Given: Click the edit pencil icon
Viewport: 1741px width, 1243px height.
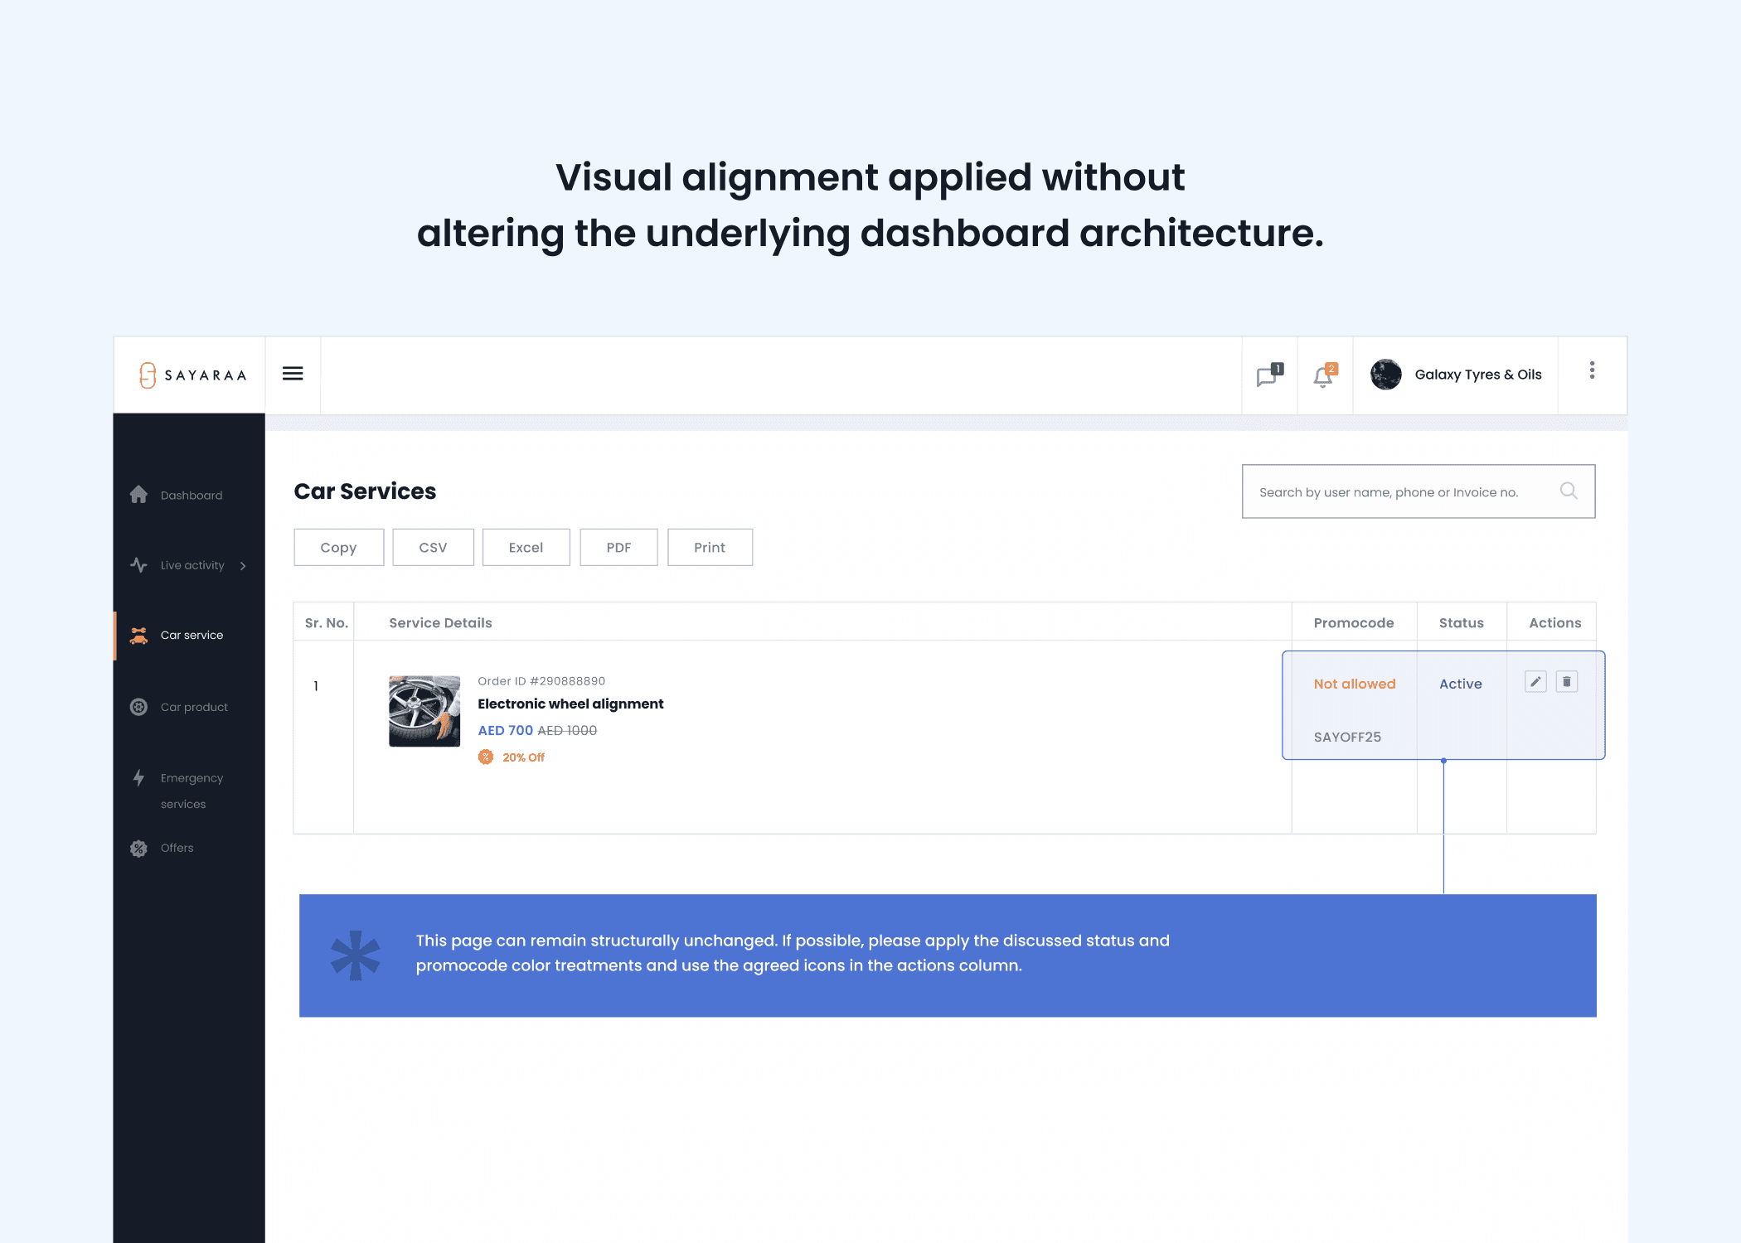Looking at the screenshot, I should [1535, 682].
